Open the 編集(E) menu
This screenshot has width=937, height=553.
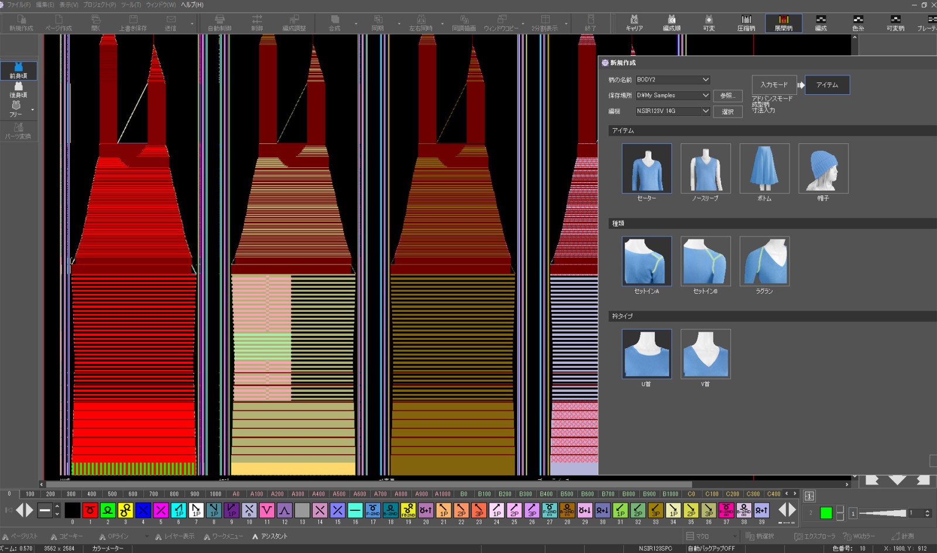pyautogui.click(x=45, y=5)
